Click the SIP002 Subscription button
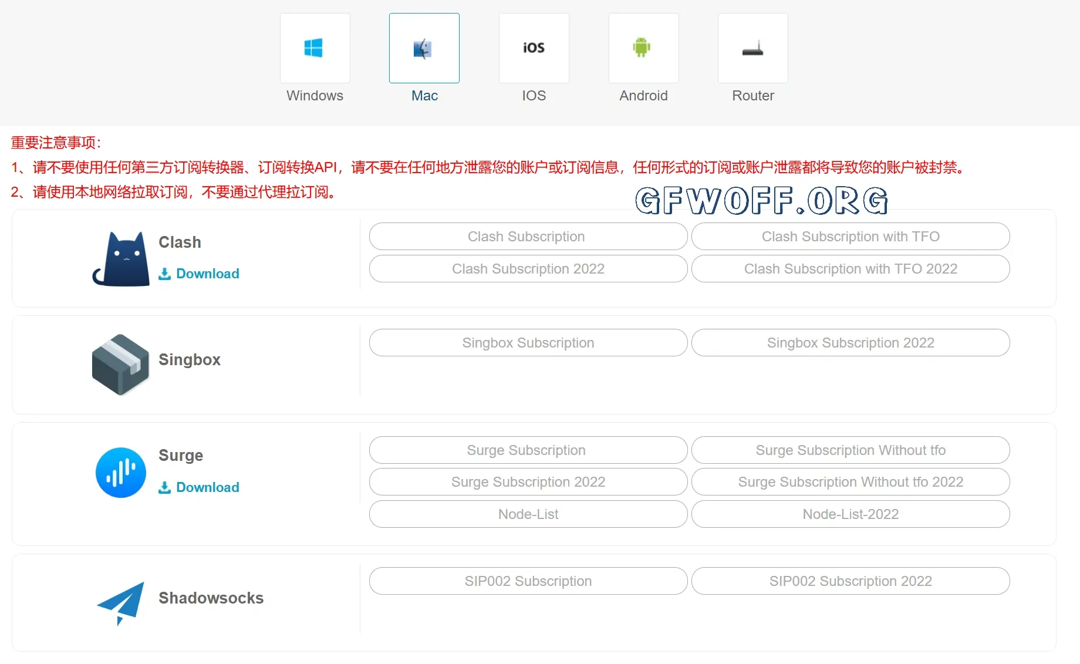Screen dimensions: 1080x664 point(528,581)
